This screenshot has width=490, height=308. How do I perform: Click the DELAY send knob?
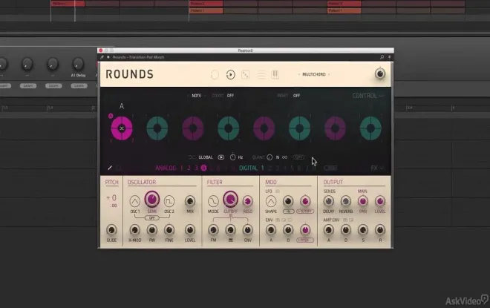click(328, 201)
